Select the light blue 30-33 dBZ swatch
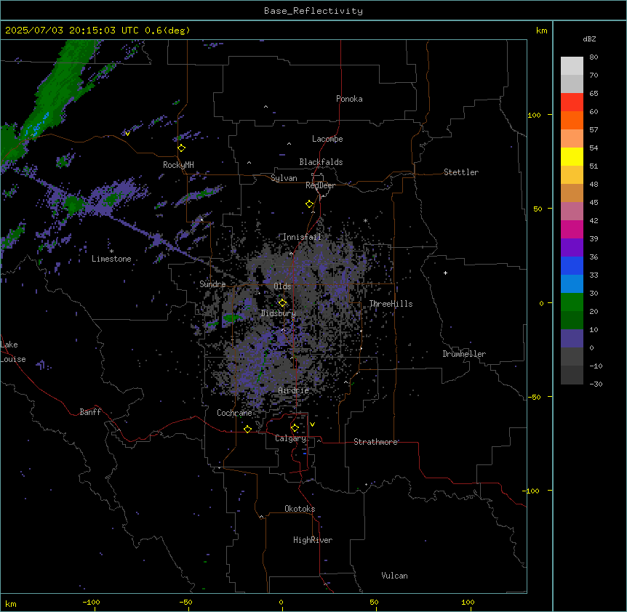Image resolution: width=627 pixels, height=612 pixels. (x=572, y=284)
